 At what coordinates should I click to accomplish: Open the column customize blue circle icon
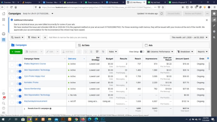click(x=208, y=58)
